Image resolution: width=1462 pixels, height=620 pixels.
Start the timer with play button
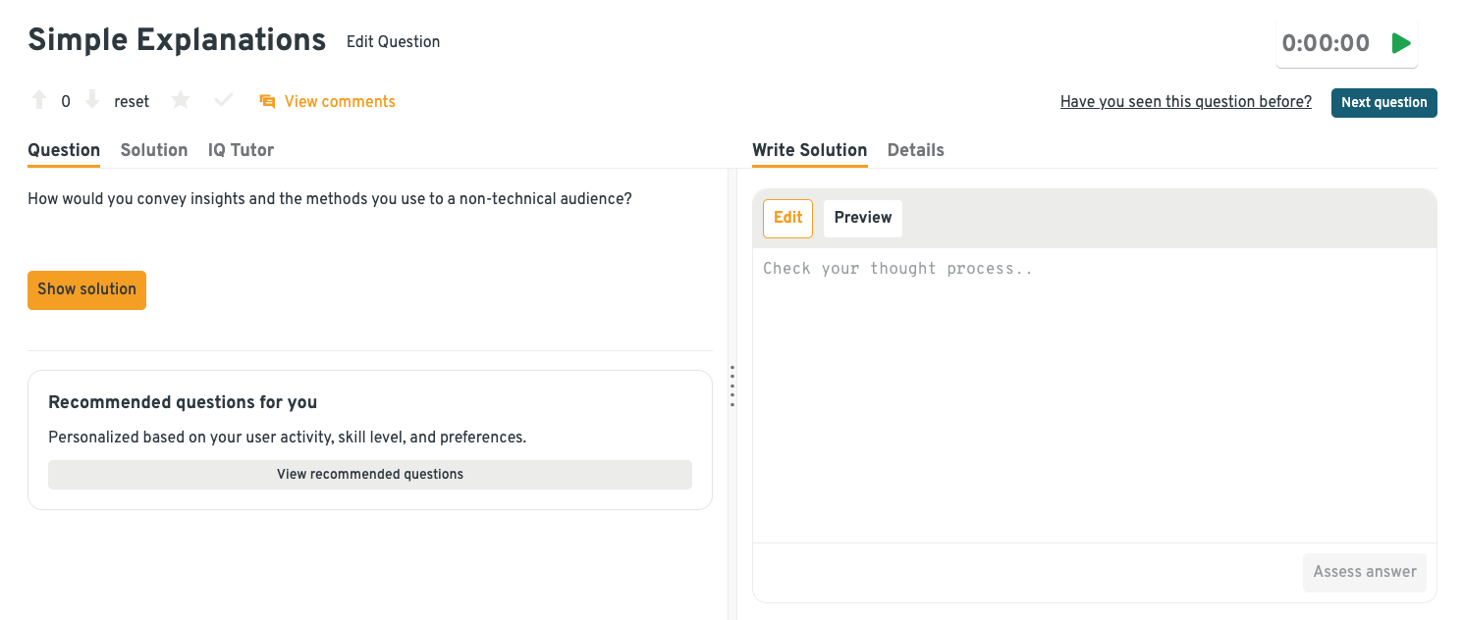(1401, 43)
